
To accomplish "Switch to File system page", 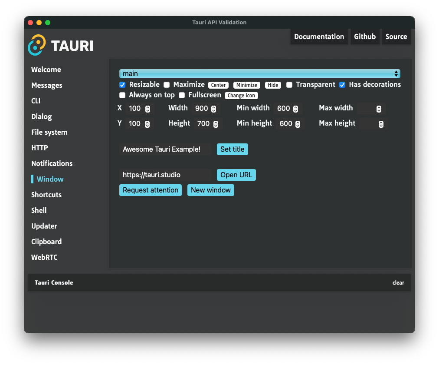I will click(49, 132).
